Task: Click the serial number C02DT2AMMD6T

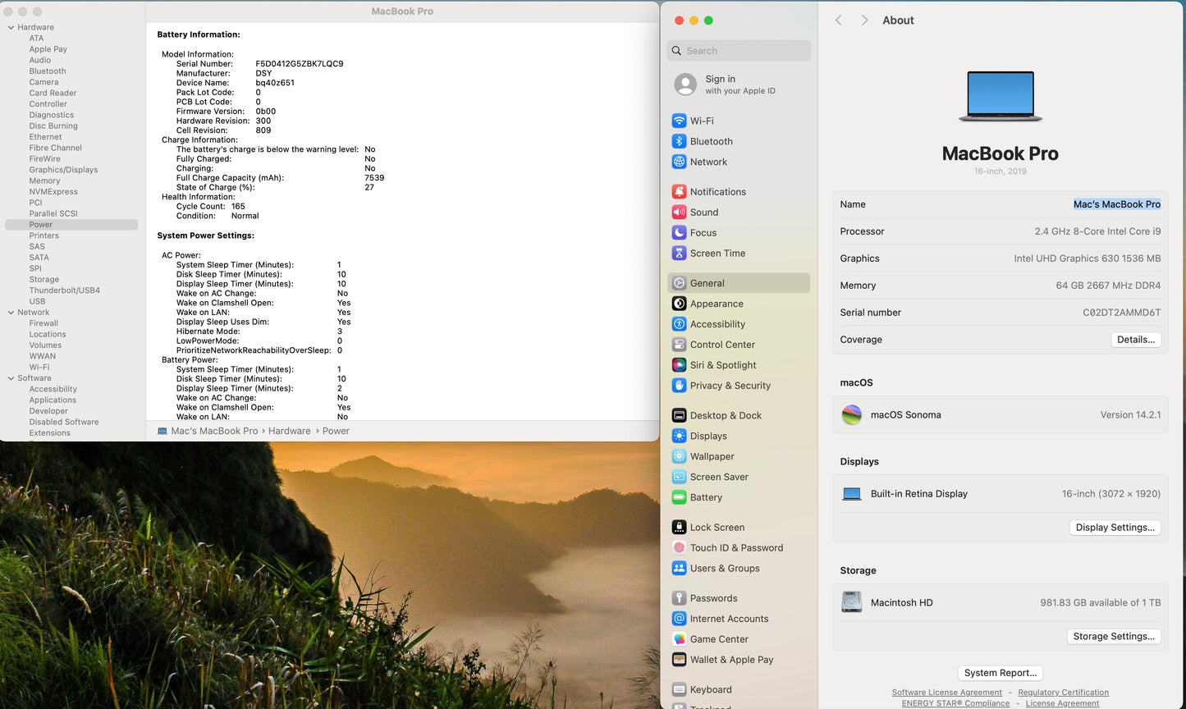Action: tap(1121, 313)
